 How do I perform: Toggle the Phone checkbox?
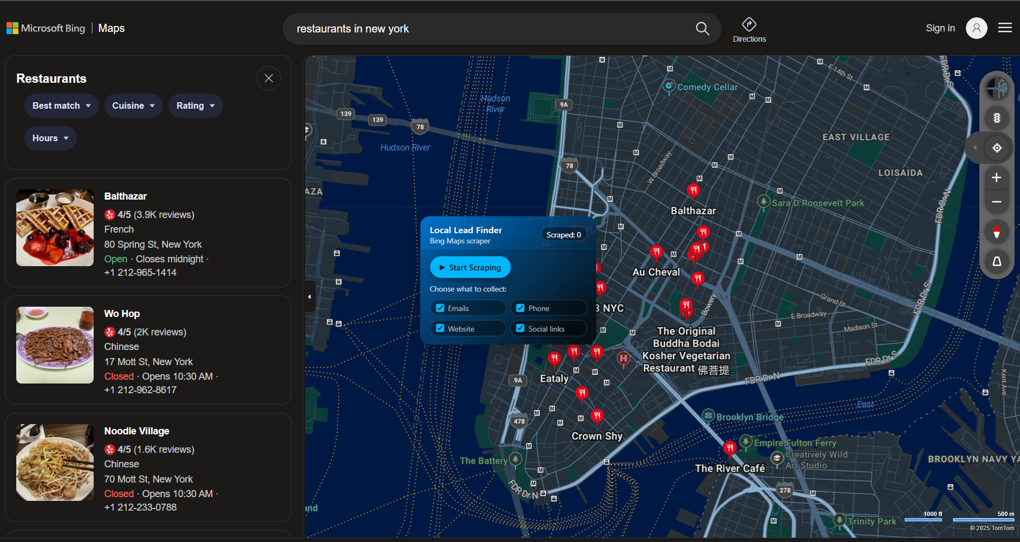click(x=520, y=308)
